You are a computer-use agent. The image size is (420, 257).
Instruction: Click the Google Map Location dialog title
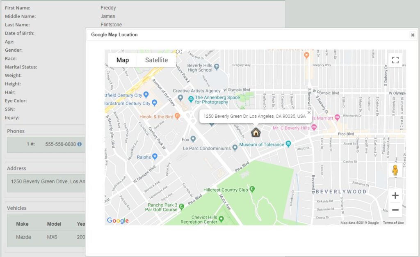[x=114, y=34]
